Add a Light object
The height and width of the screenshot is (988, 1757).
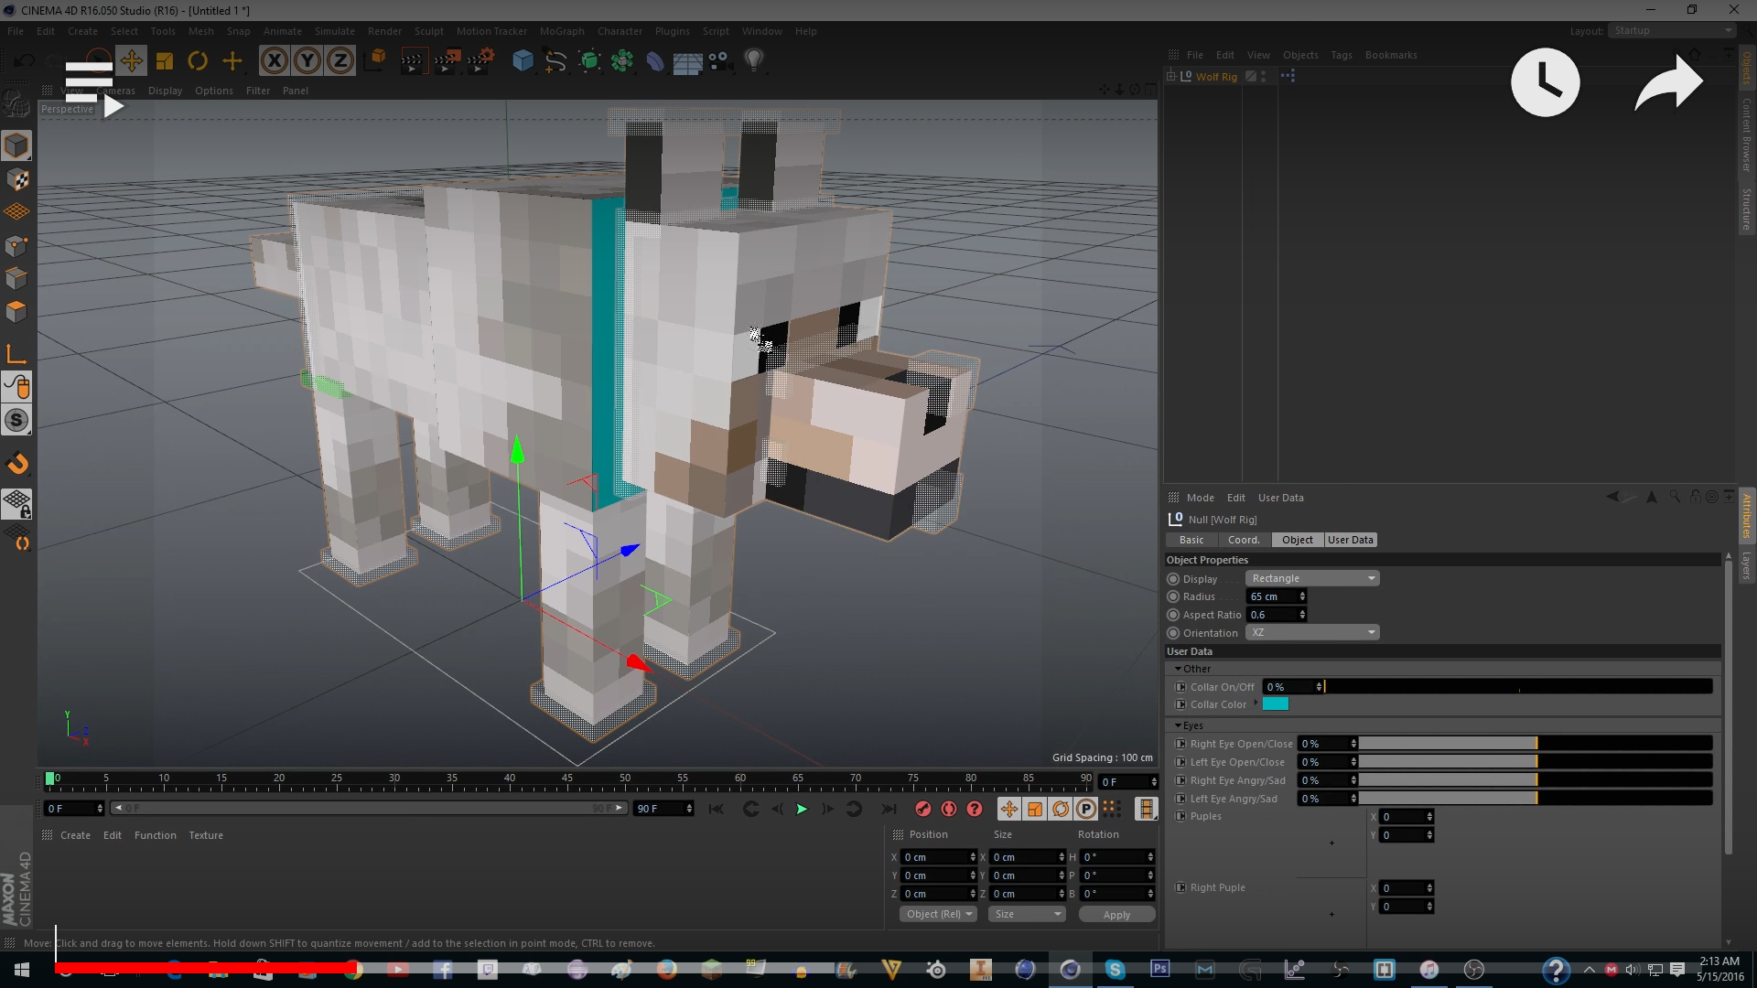pos(753,61)
